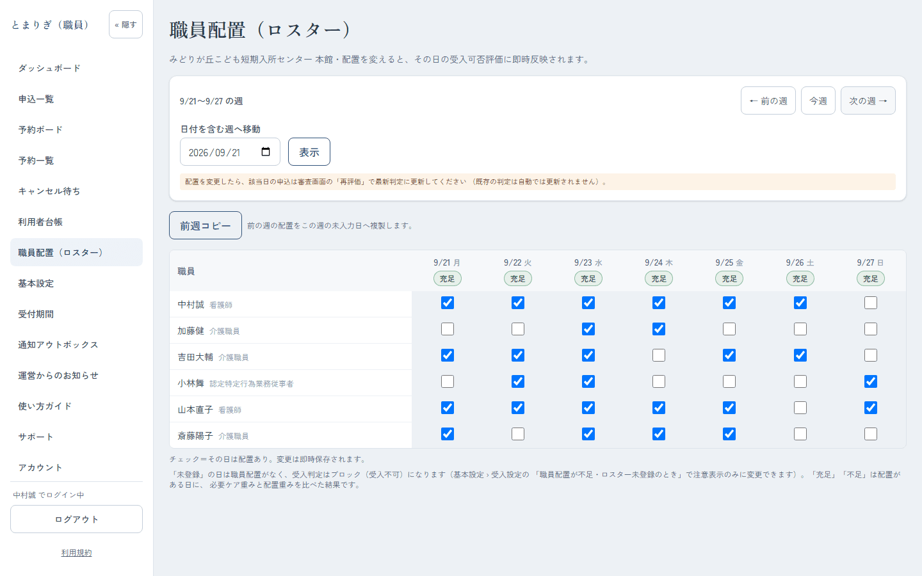Viewport: 922px width, 576px height.
Task: Check 中村誠 on 9/27
Action: (x=871, y=303)
